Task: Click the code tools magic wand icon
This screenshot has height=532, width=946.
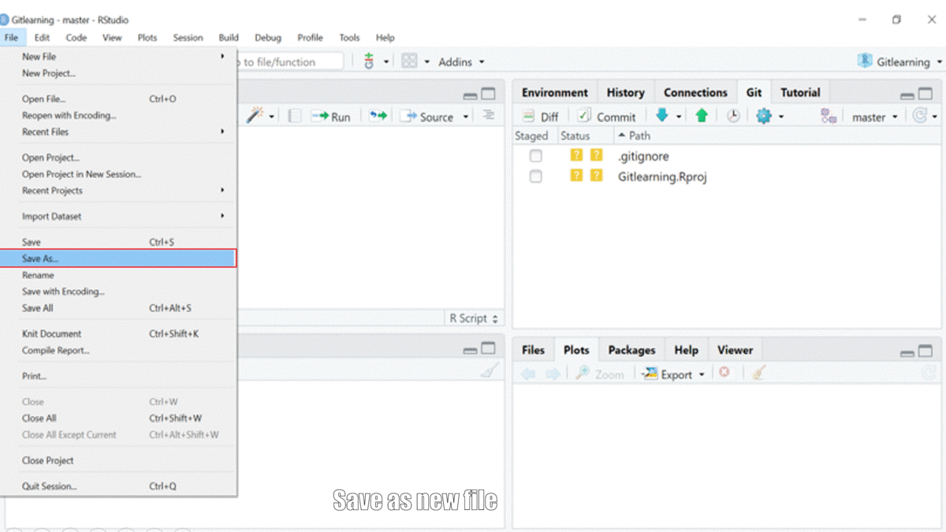Action: [x=255, y=116]
